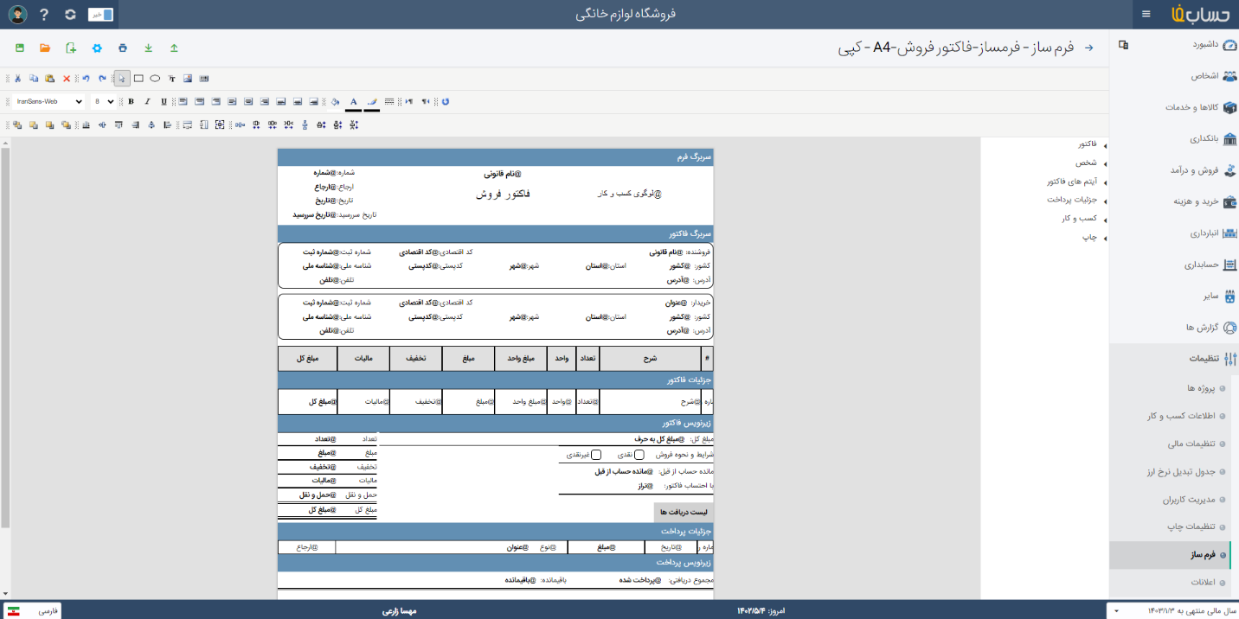
Task: Toggle italic formatting
Action: click(x=147, y=102)
